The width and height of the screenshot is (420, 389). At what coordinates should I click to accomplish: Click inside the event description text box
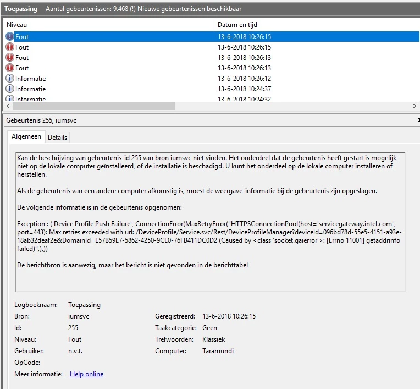pos(211,221)
